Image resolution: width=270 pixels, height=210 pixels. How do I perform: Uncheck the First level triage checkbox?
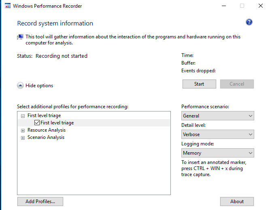[x=37, y=123]
